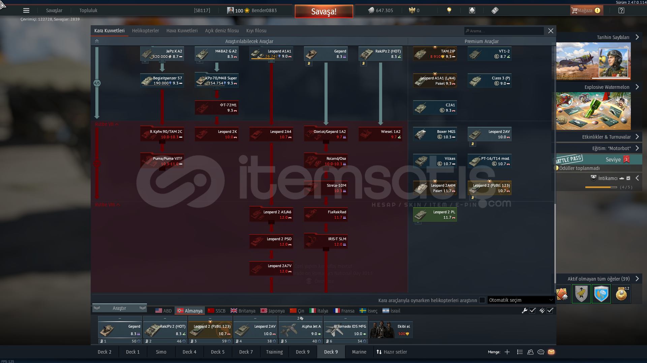The width and height of the screenshot is (647, 363).
Task: Toggle researching helicopters with ground vehicles checkbox
Action: coord(482,300)
